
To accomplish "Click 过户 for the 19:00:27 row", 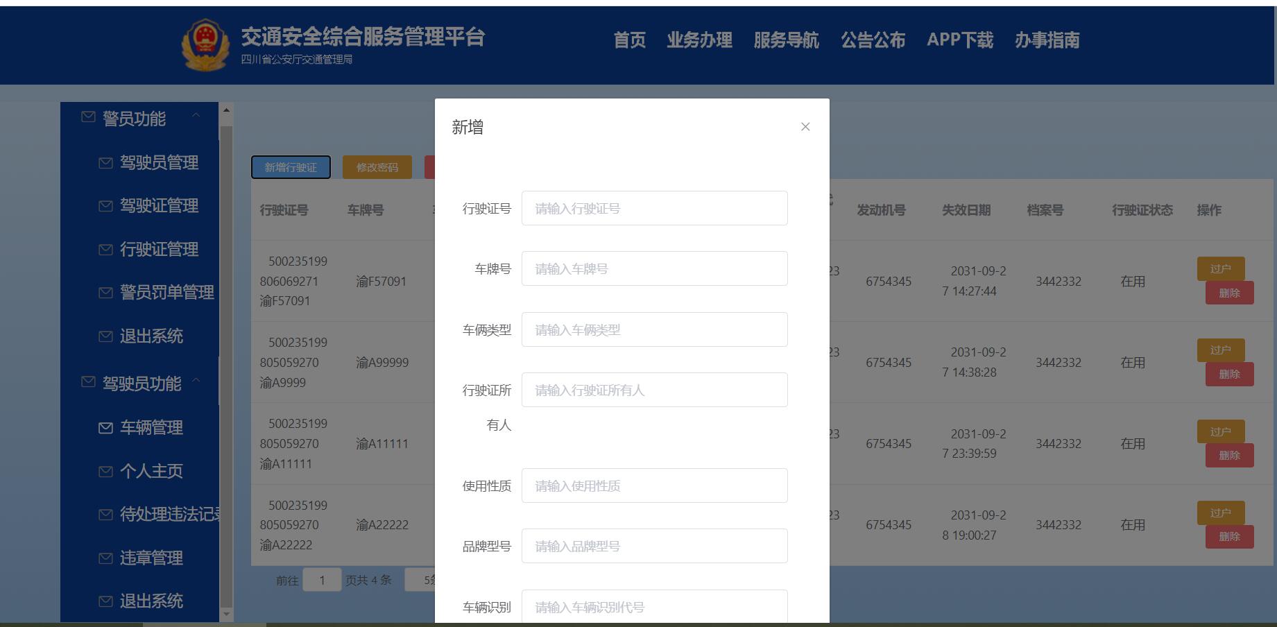I will [x=1221, y=513].
